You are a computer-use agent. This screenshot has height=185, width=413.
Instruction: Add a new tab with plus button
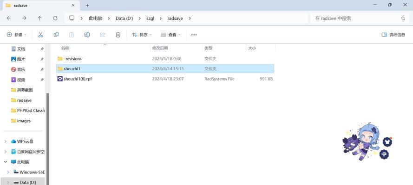(x=87, y=5)
